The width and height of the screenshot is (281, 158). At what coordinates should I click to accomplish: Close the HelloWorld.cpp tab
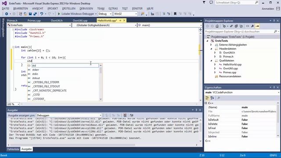[x=124, y=21]
